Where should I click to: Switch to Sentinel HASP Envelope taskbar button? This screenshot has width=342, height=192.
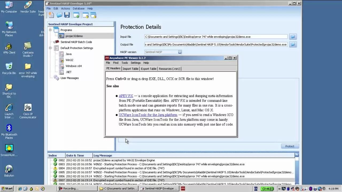tap(159, 189)
